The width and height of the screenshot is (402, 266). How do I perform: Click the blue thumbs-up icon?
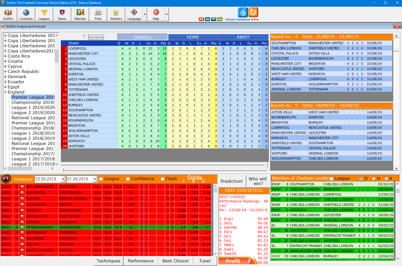pos(243,12)
